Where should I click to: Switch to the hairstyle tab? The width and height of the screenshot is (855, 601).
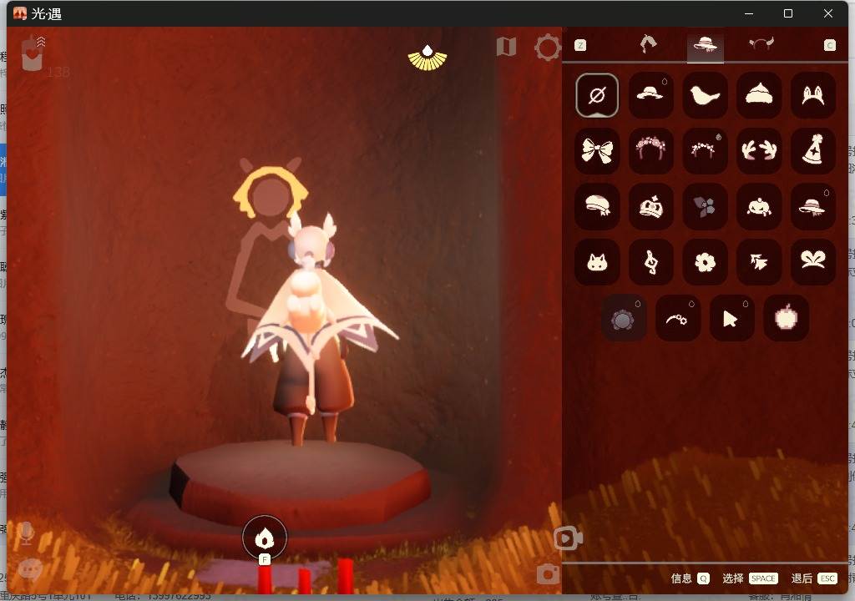pyautogui.click(x=648, y=44)
